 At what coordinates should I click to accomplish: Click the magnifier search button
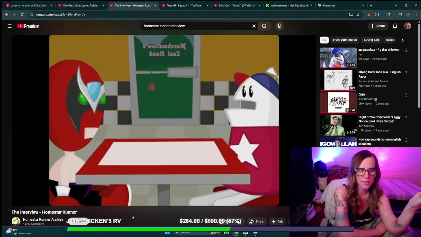click(264, 26)
